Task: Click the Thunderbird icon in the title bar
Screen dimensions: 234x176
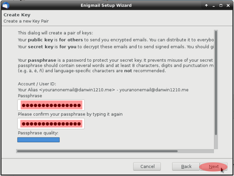Action: pos(5,5)
